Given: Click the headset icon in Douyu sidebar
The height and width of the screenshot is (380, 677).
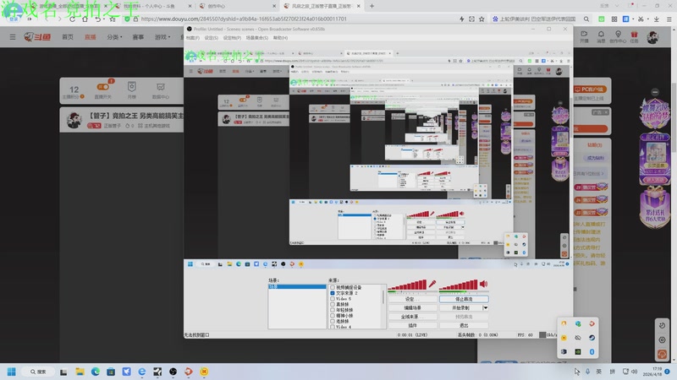Looking at the screenshot, I should 662,354.
